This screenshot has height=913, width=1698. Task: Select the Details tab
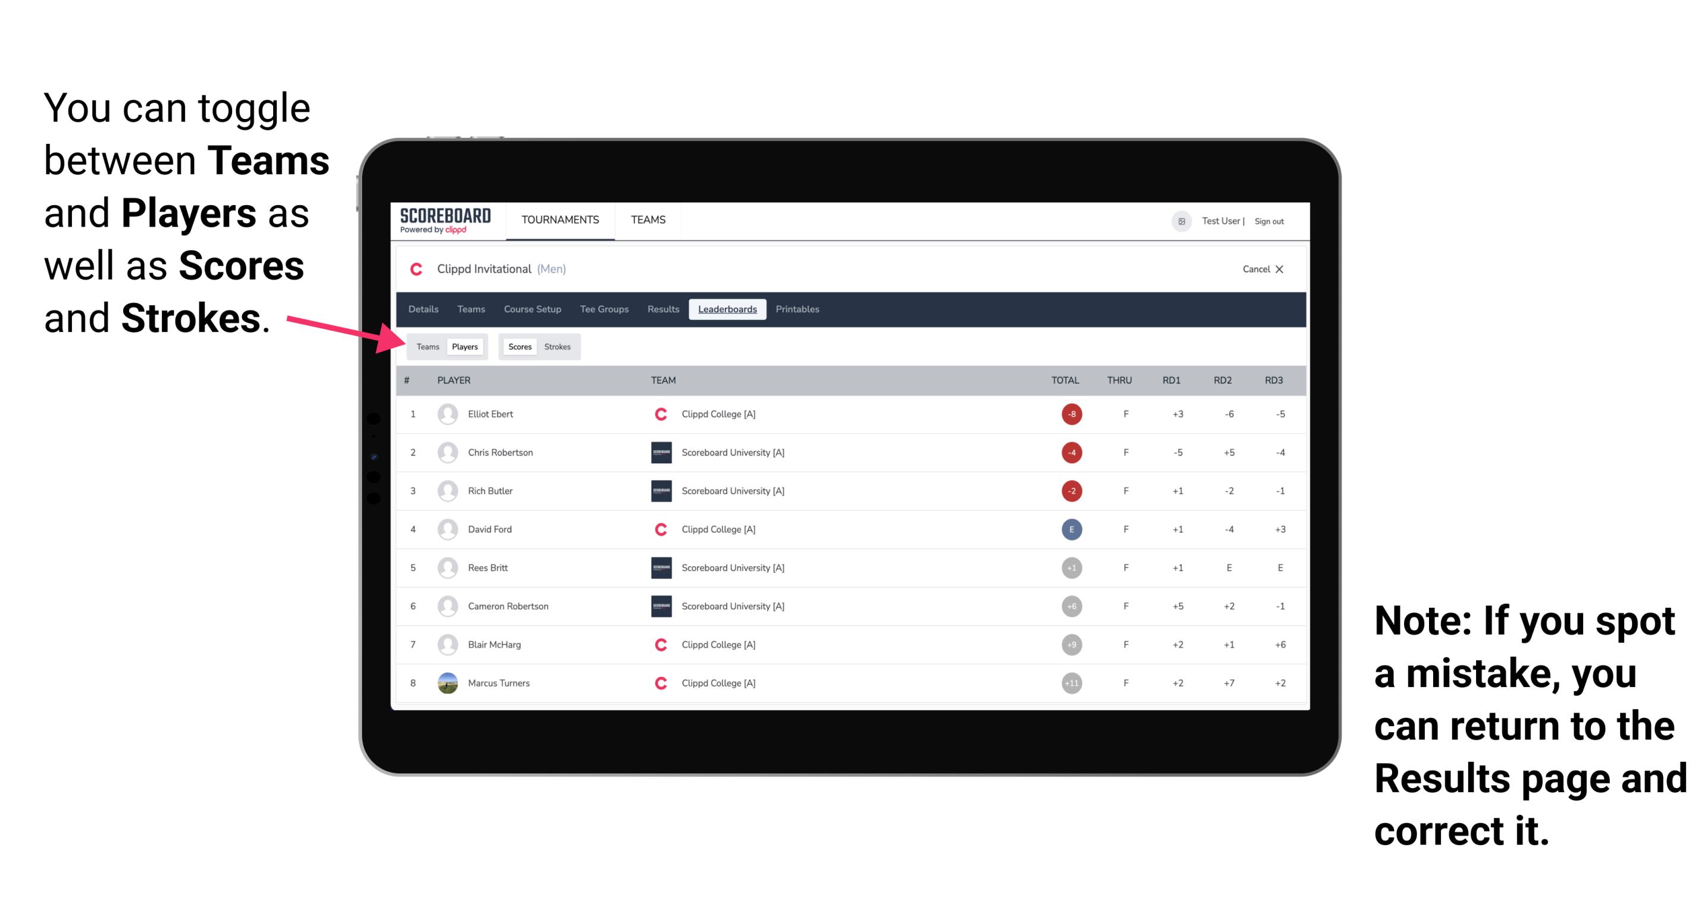(x=424, y=309)
